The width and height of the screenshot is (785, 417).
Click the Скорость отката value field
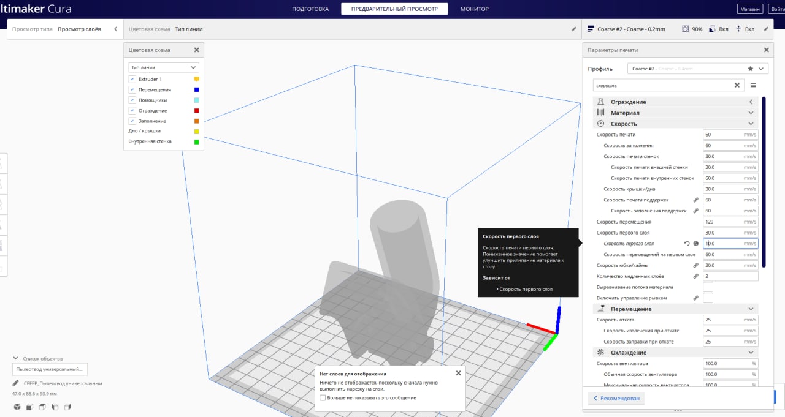click(730, 320)
